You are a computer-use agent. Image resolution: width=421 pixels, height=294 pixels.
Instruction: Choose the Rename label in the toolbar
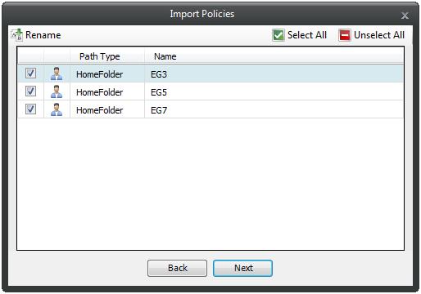43,35
